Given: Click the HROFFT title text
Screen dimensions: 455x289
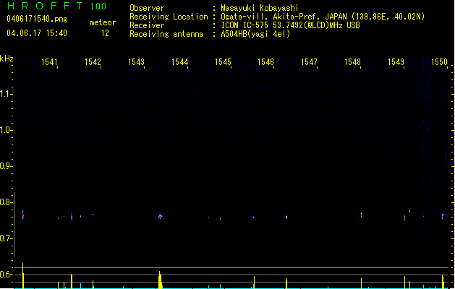Looking at the screenshot, I should pos(45,6).
